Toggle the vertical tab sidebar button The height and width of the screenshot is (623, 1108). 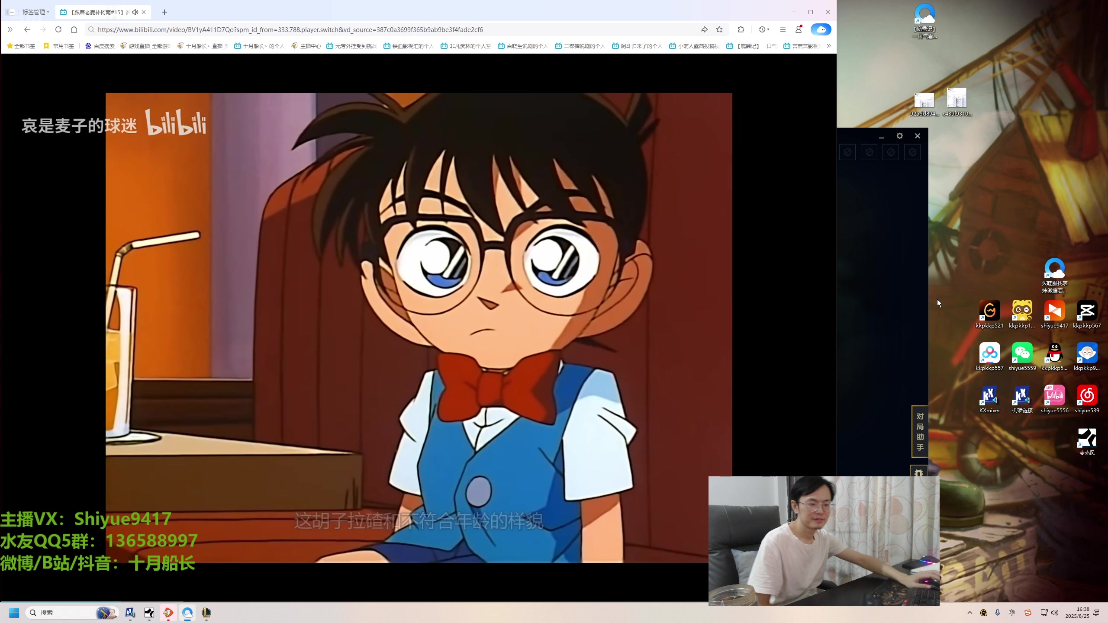[11, 12]
